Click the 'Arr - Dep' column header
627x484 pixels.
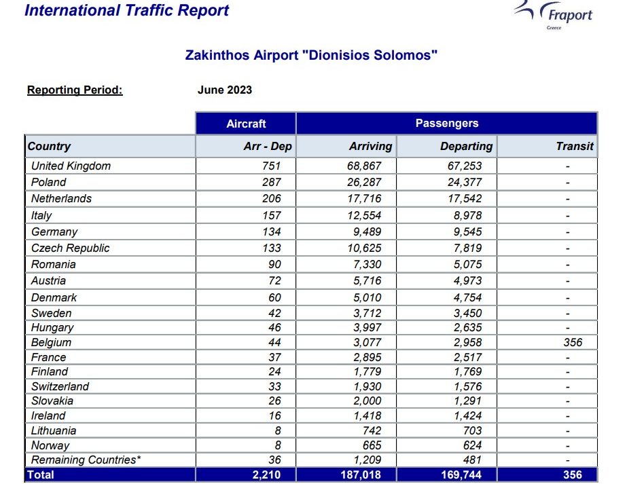pos(246,146)
